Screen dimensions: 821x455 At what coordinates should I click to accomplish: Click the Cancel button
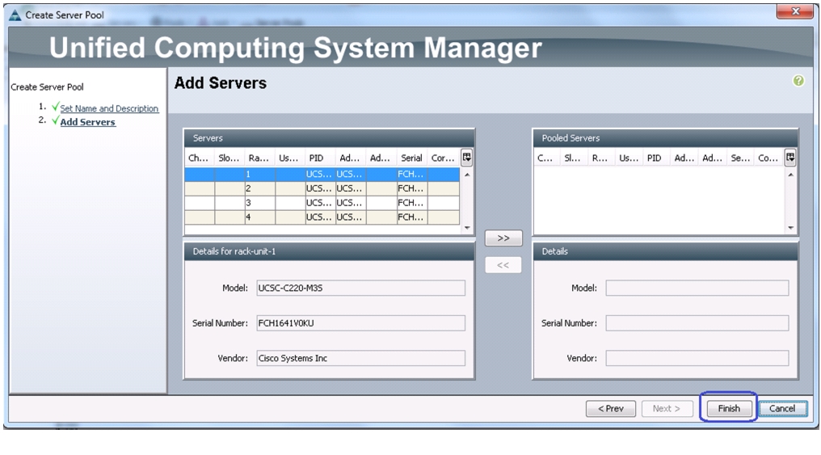point(782,408)
